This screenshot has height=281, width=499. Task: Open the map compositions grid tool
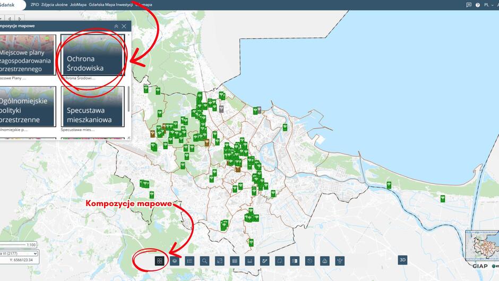click(159, 261)
